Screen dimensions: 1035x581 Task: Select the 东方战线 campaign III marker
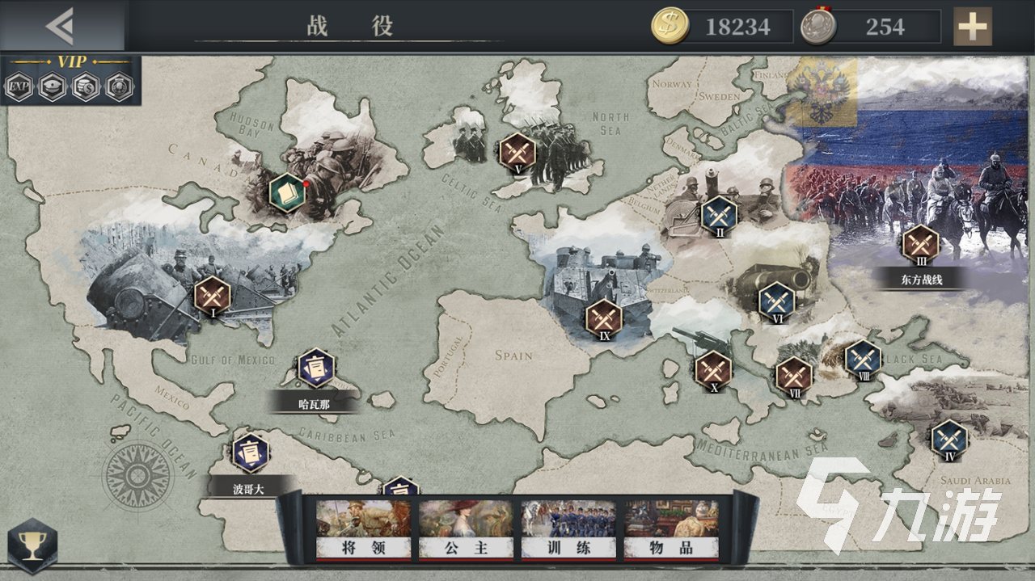pos(920,244)
